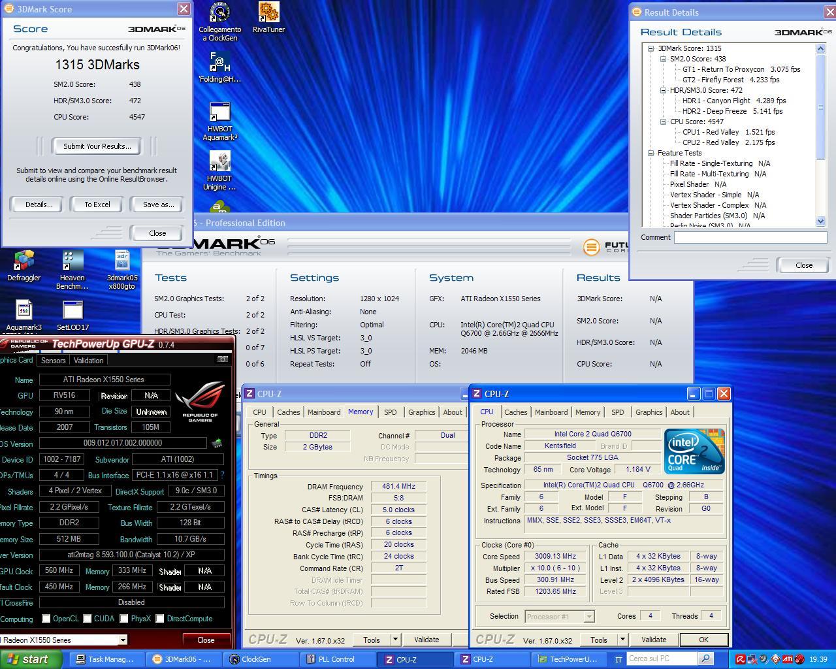Click the To Excel button

97,204
